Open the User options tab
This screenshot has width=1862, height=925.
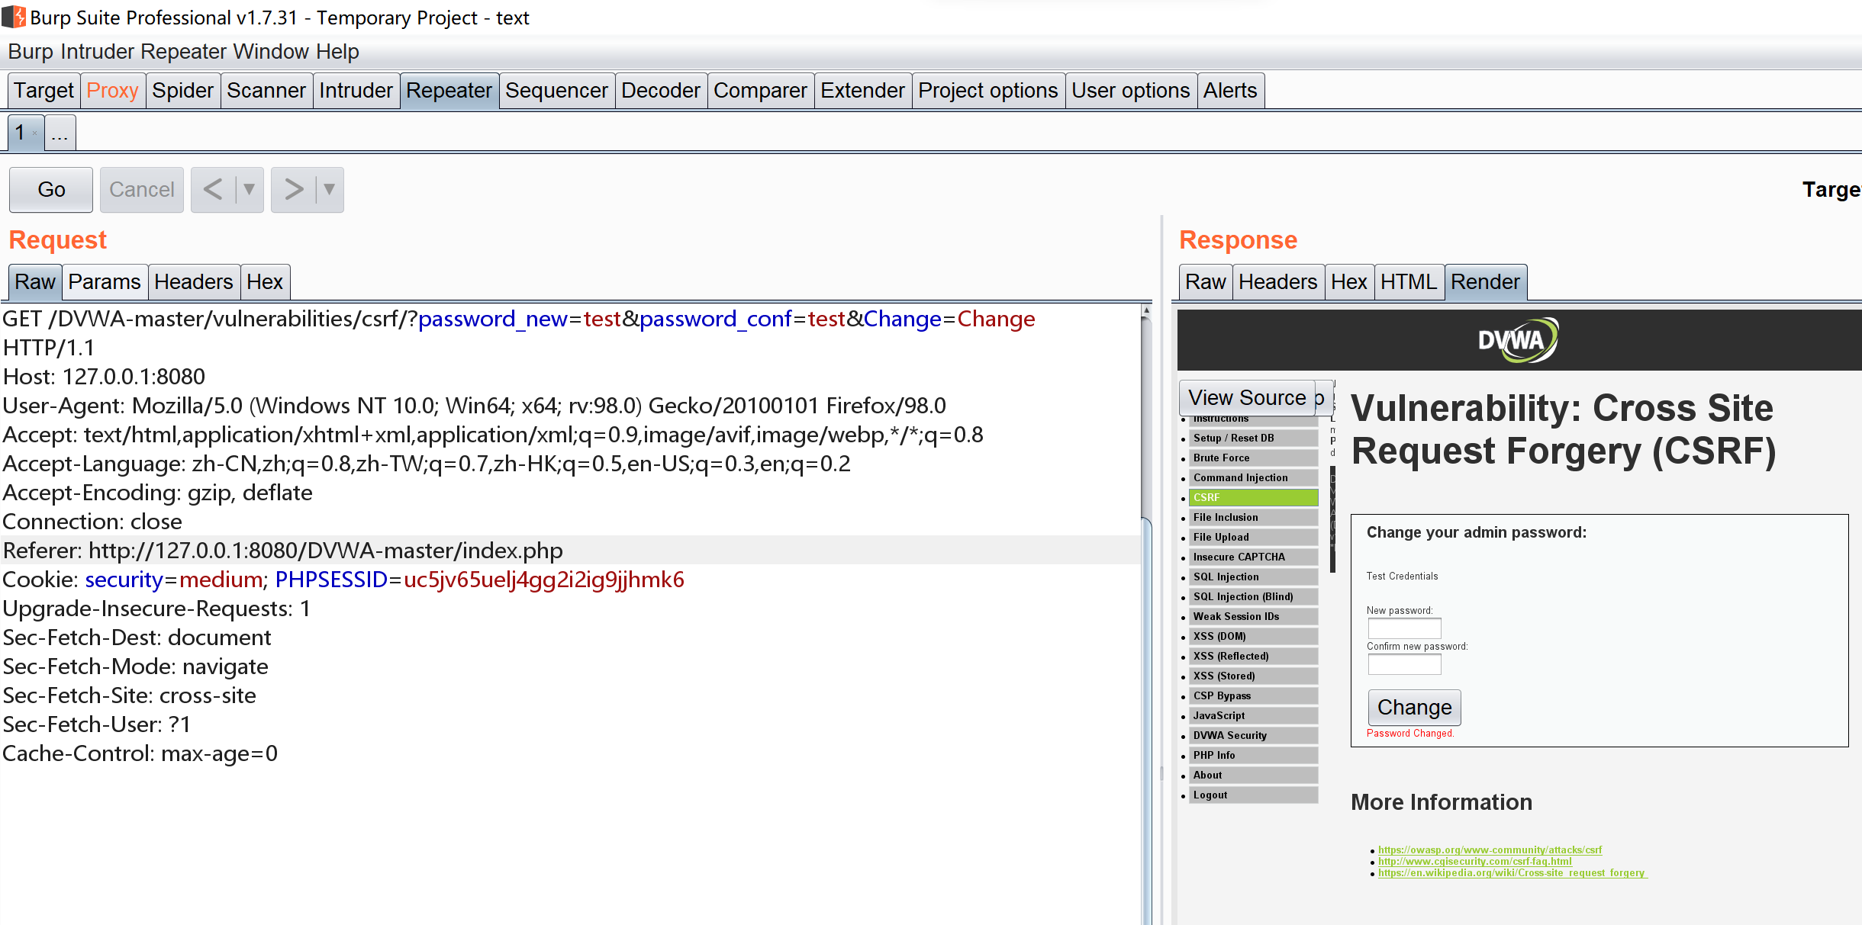click(1130, 91)
